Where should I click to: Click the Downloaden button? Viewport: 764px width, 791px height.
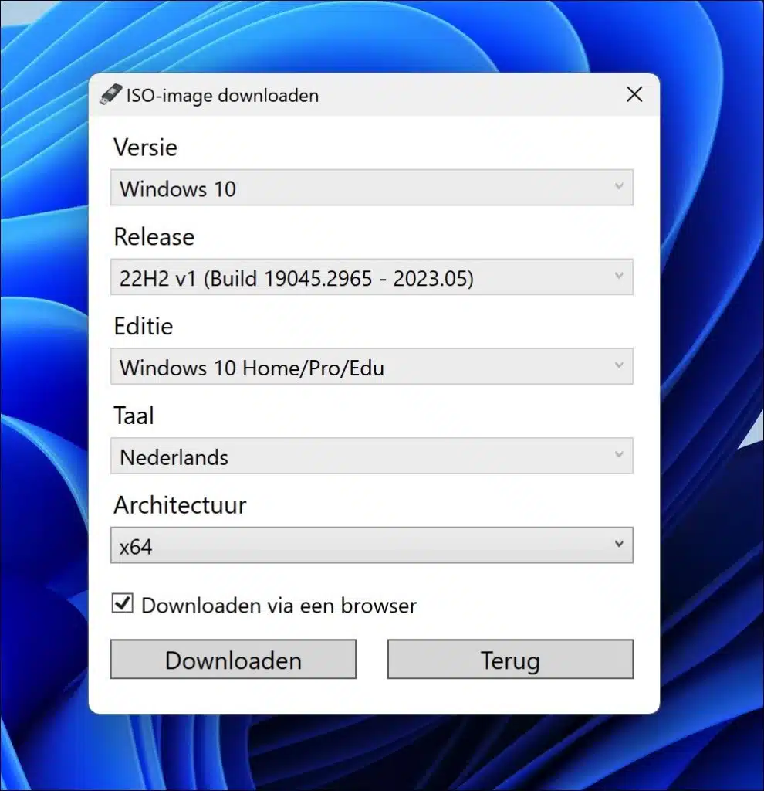(x=233, y=660)
